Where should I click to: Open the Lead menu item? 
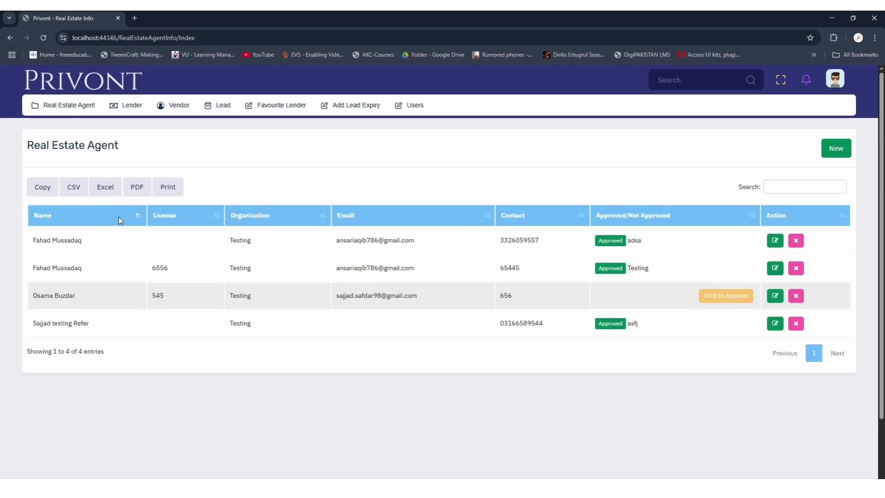[217, 105]
